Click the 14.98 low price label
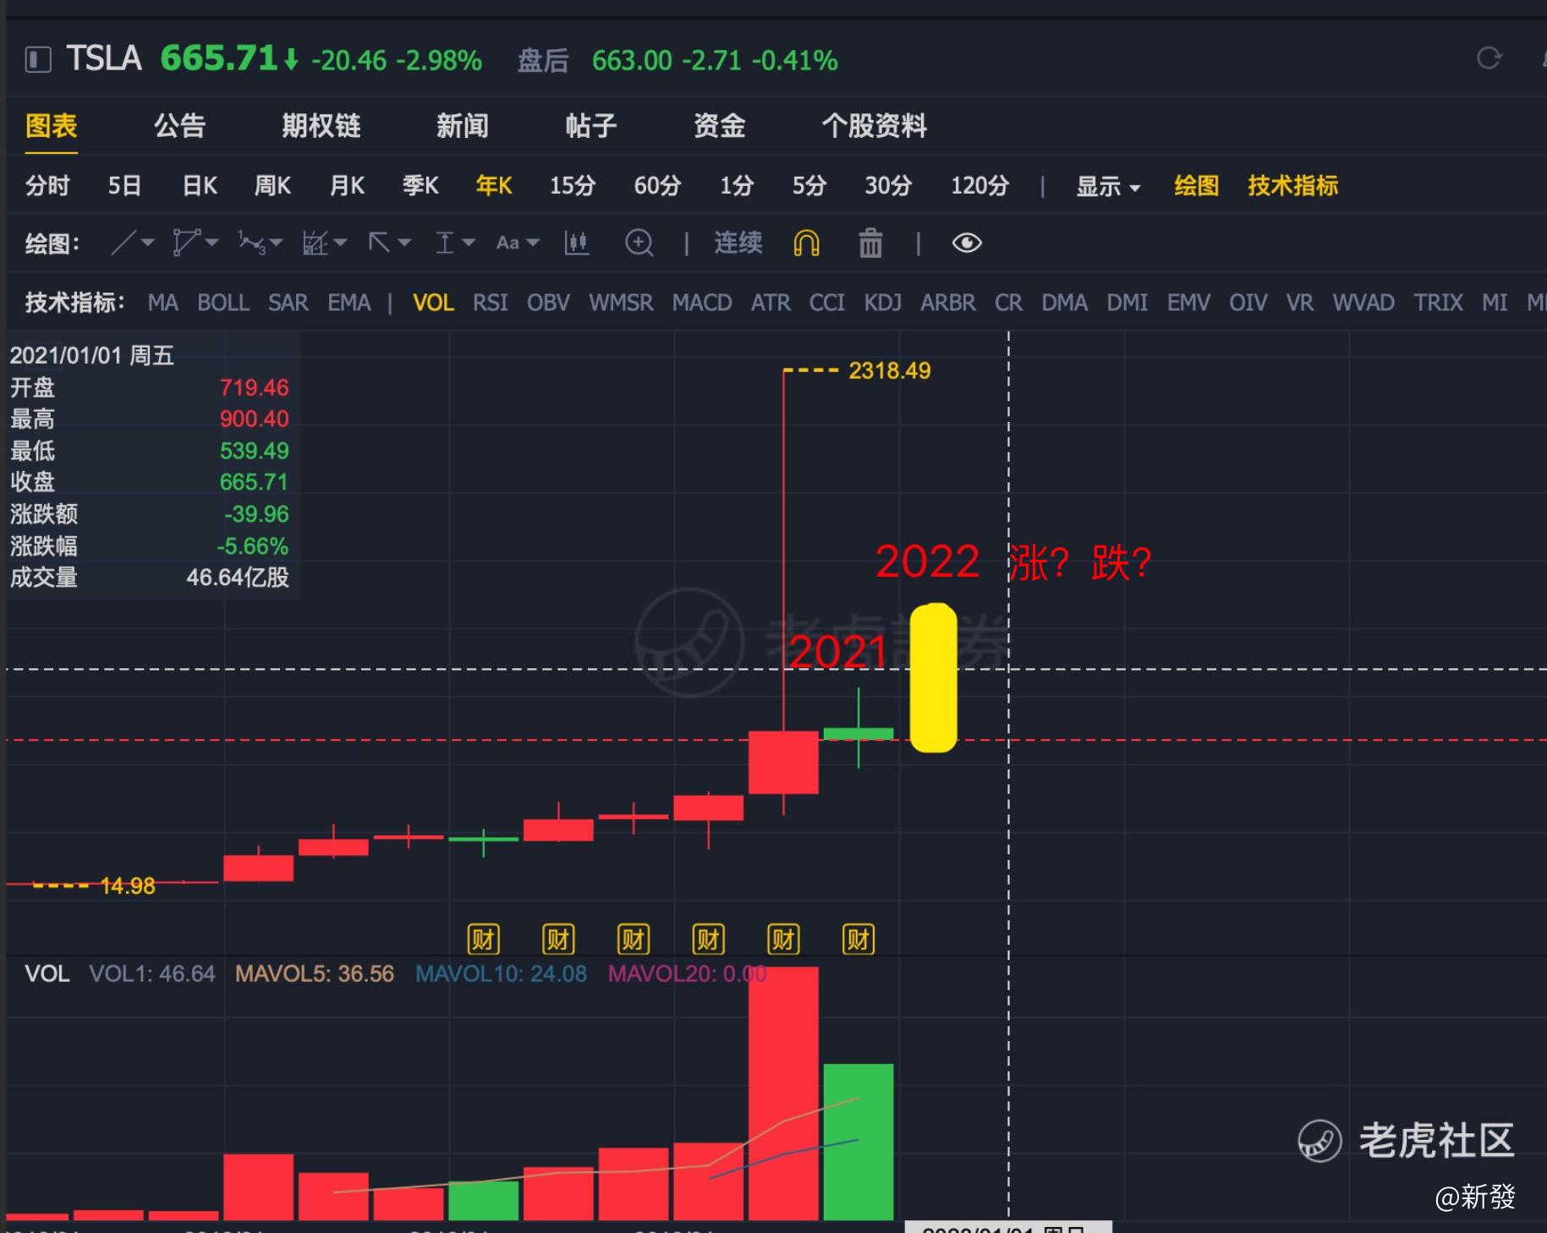Image resolution: width=1547 pixels, height=1233 pixels. [128, 885]
